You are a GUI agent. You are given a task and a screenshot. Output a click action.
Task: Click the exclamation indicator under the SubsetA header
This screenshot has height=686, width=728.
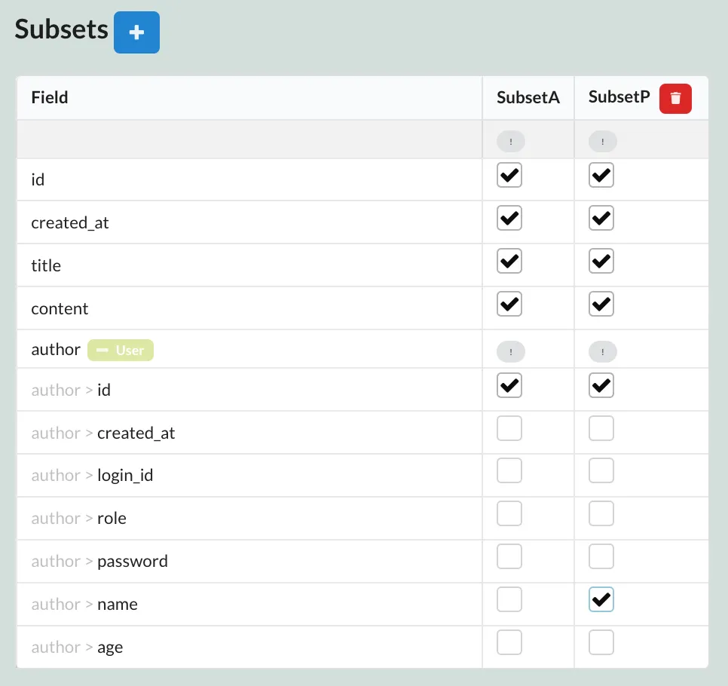pyautogui.click(x=510, y=141)
